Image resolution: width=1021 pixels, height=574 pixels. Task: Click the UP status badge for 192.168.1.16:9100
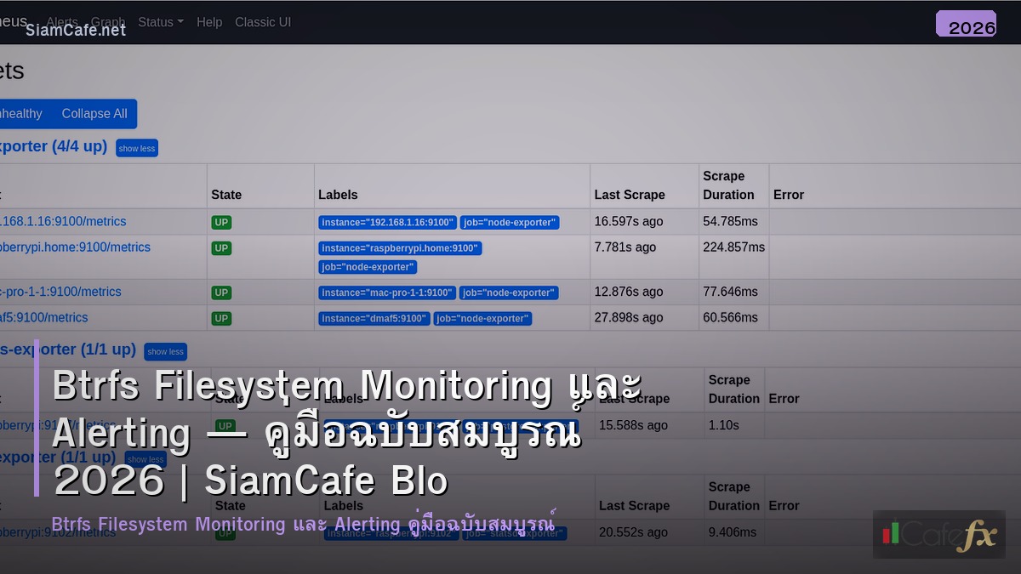pyautogui.click(x=220, y=221)
